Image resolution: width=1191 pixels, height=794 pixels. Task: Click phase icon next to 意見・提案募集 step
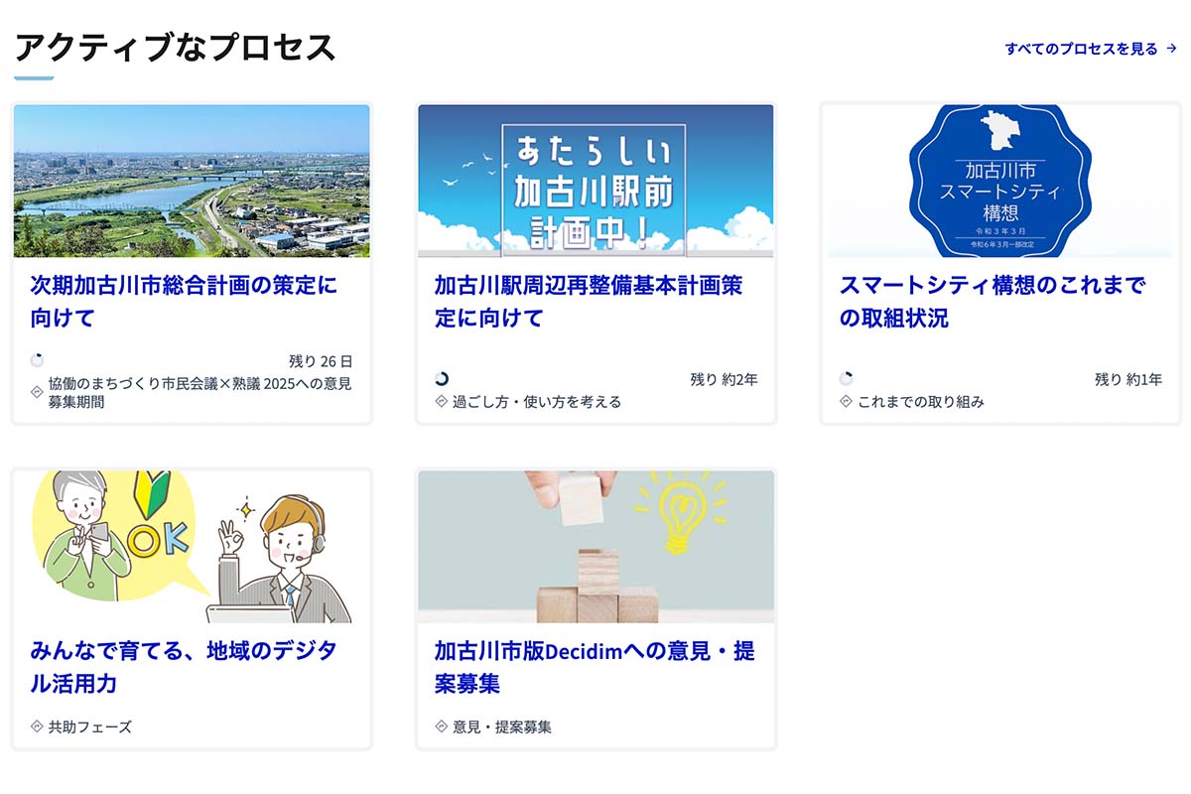[x=442, y=727]
